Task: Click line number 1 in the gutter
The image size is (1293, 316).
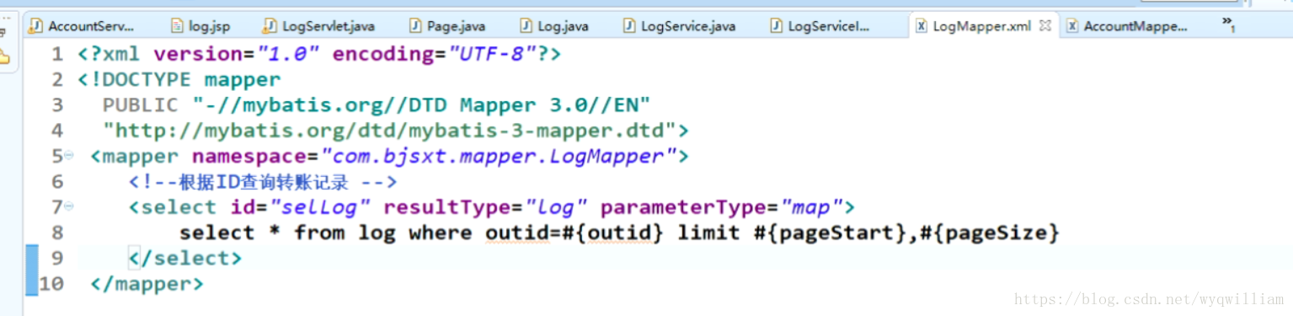Action: 56,55
